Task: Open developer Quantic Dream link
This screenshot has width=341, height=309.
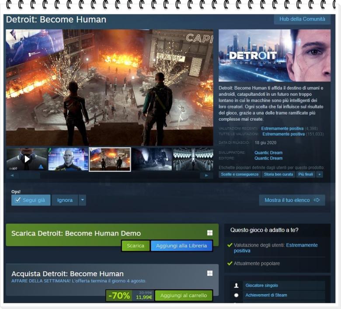Action: tap(268, 153)
